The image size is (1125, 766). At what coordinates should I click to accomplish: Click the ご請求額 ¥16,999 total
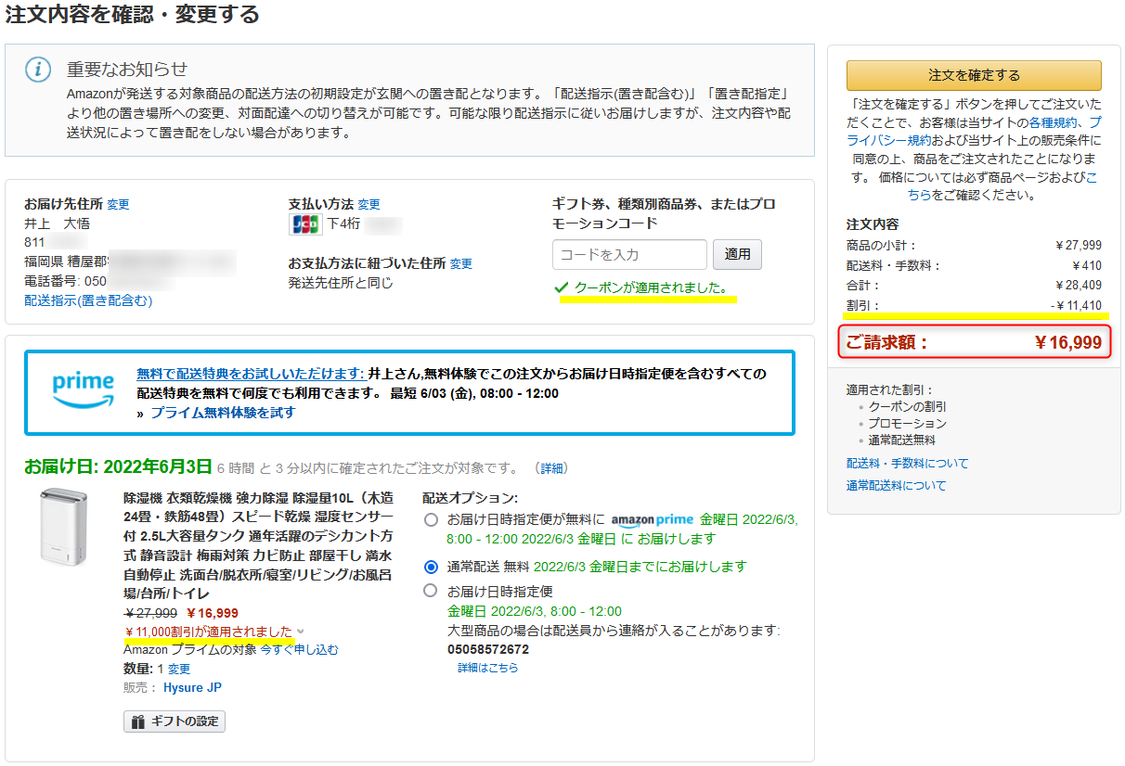(x=974, y=343)
